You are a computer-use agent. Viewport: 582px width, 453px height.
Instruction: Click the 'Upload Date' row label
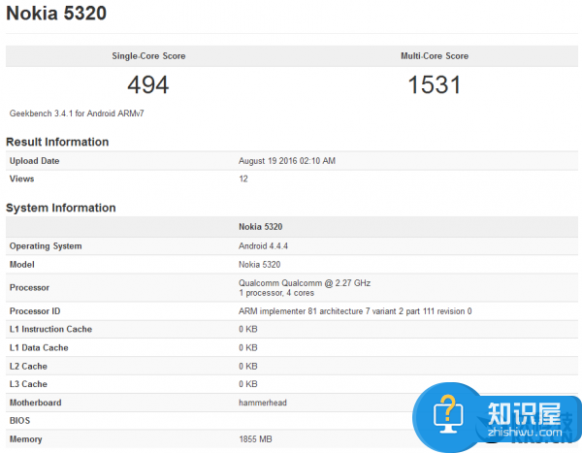(x=35, y=161)
